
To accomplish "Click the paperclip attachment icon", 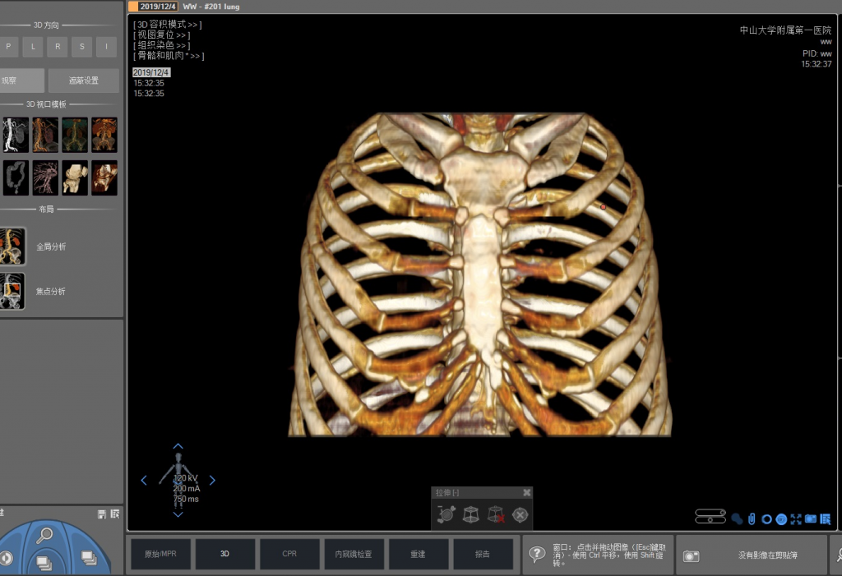I will [x=751, y=519].
